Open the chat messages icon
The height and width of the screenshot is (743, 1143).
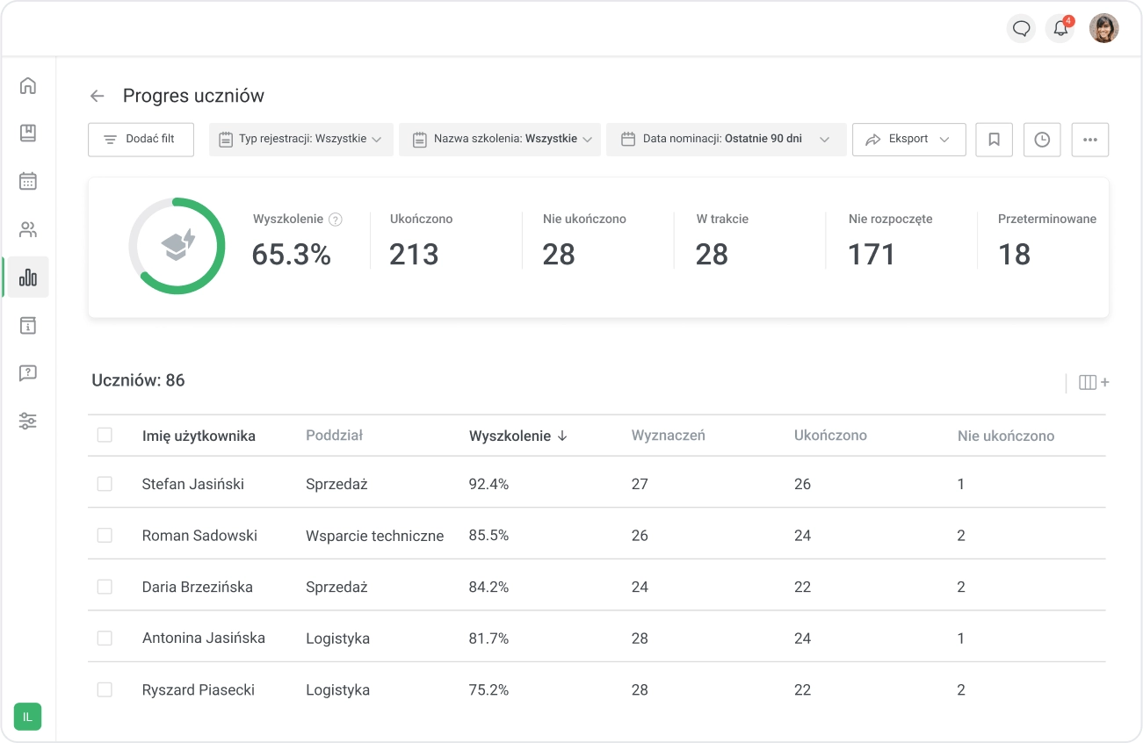pyautogui.click(x=1021, y=29)
